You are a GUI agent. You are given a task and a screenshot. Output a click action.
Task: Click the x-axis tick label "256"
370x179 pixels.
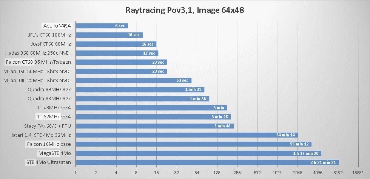tap(237, 173)
